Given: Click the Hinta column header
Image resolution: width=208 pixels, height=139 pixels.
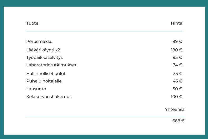Looking at the screenshot, I should [x=176, y=23].
